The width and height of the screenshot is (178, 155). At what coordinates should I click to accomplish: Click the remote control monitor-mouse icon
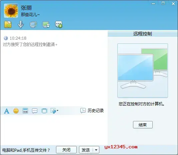coord(46,24)
